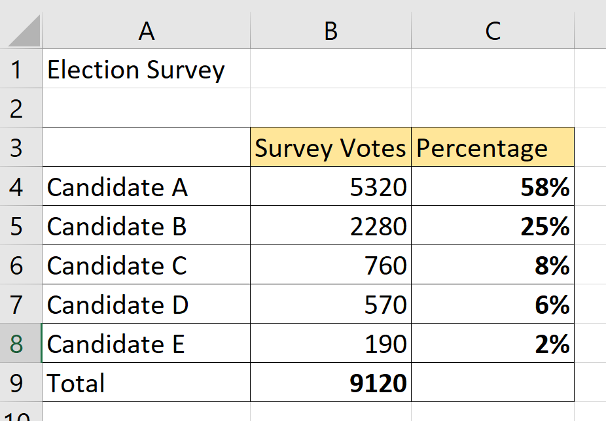This screenshot has width=606, height=421.
Task: Select column header B
Action: click(330, 29)
